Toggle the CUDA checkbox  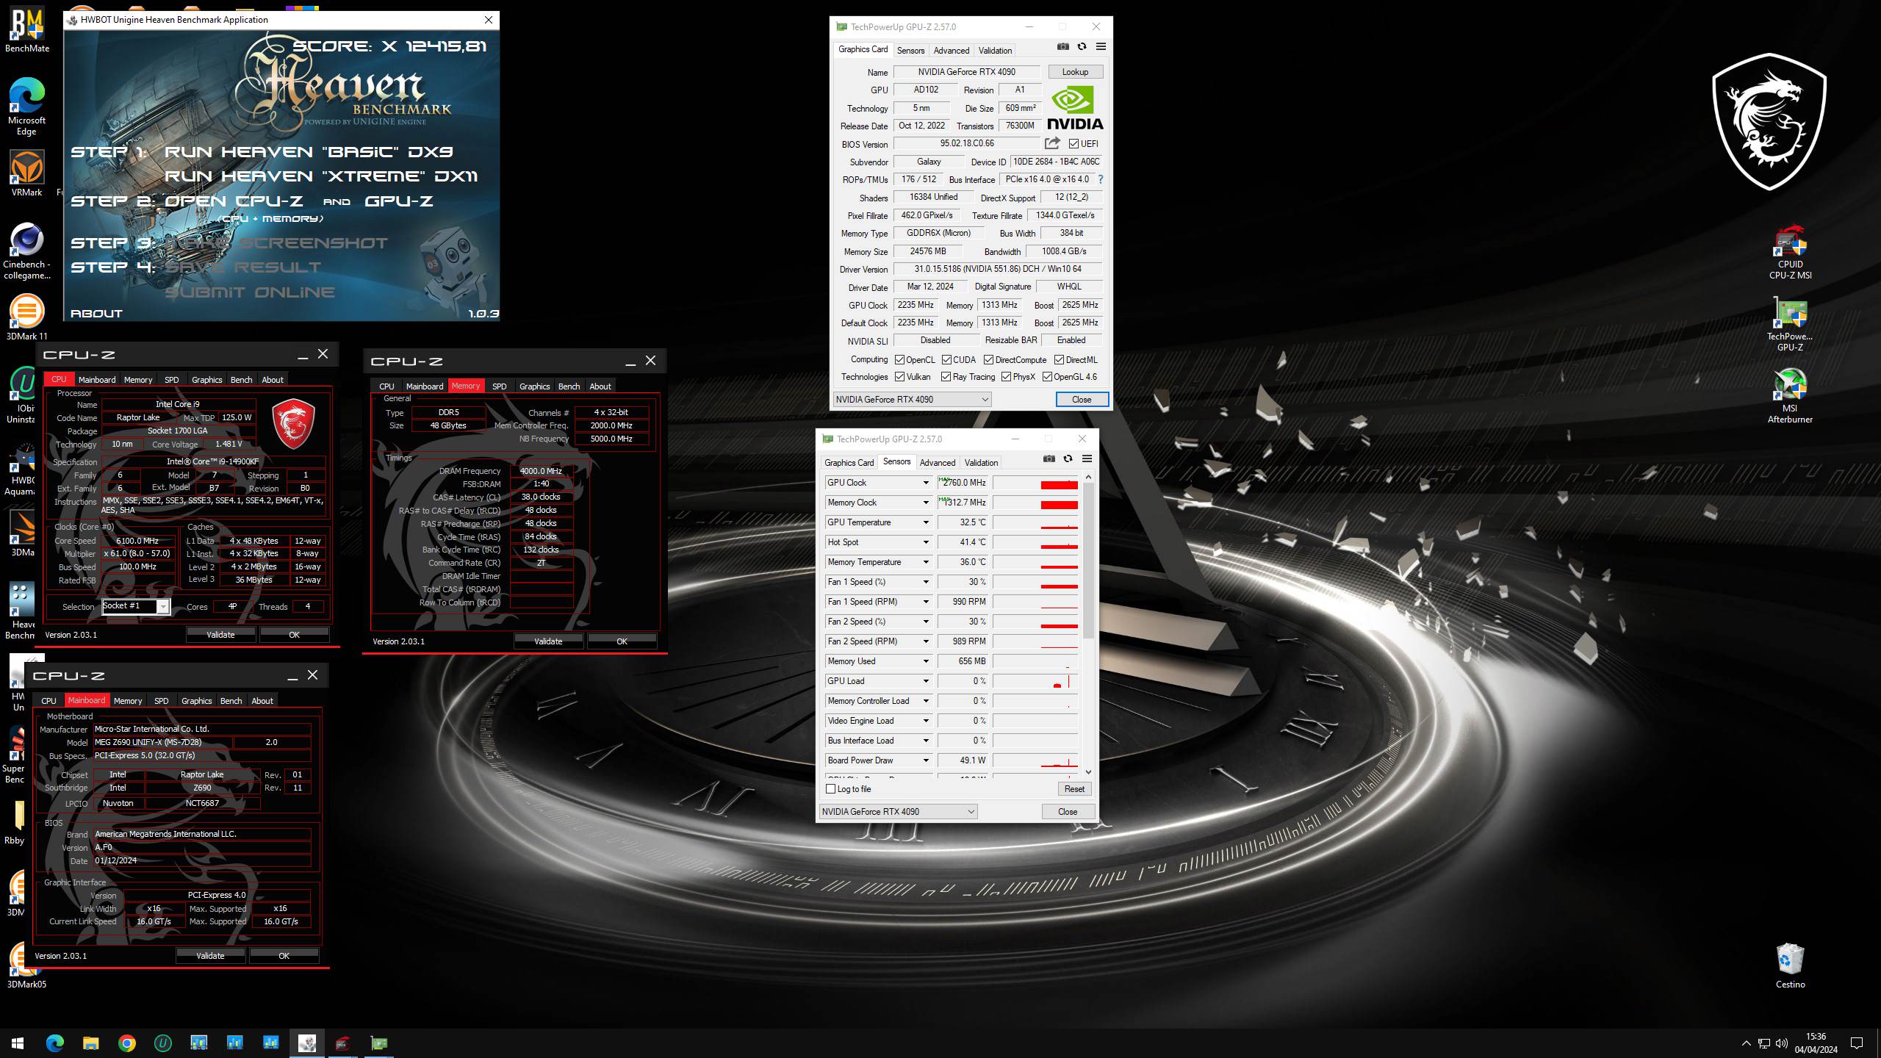coord(946,360)
